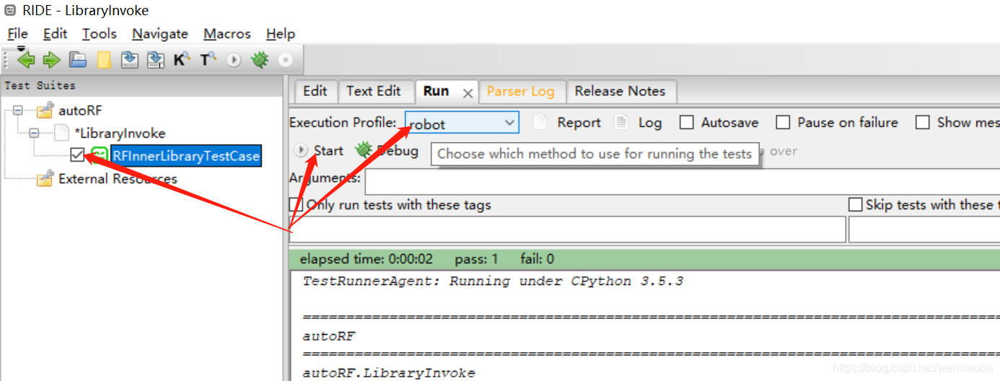Click the Save All toolbar icon
1000x381 pixels.
pos(155,60)
